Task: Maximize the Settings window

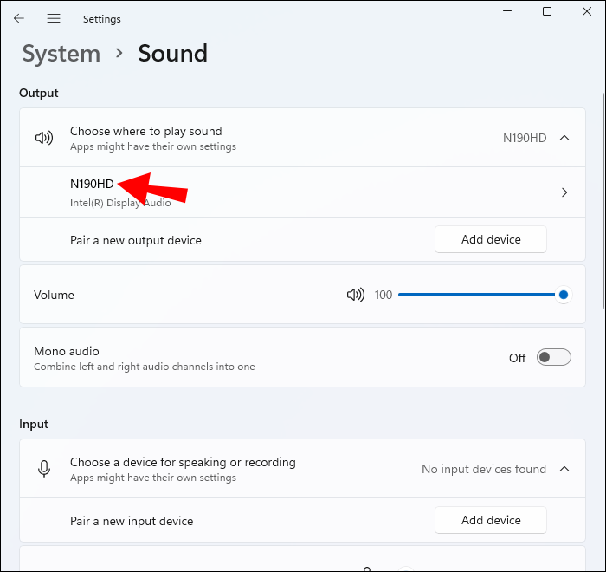Action: coord(547,11)
